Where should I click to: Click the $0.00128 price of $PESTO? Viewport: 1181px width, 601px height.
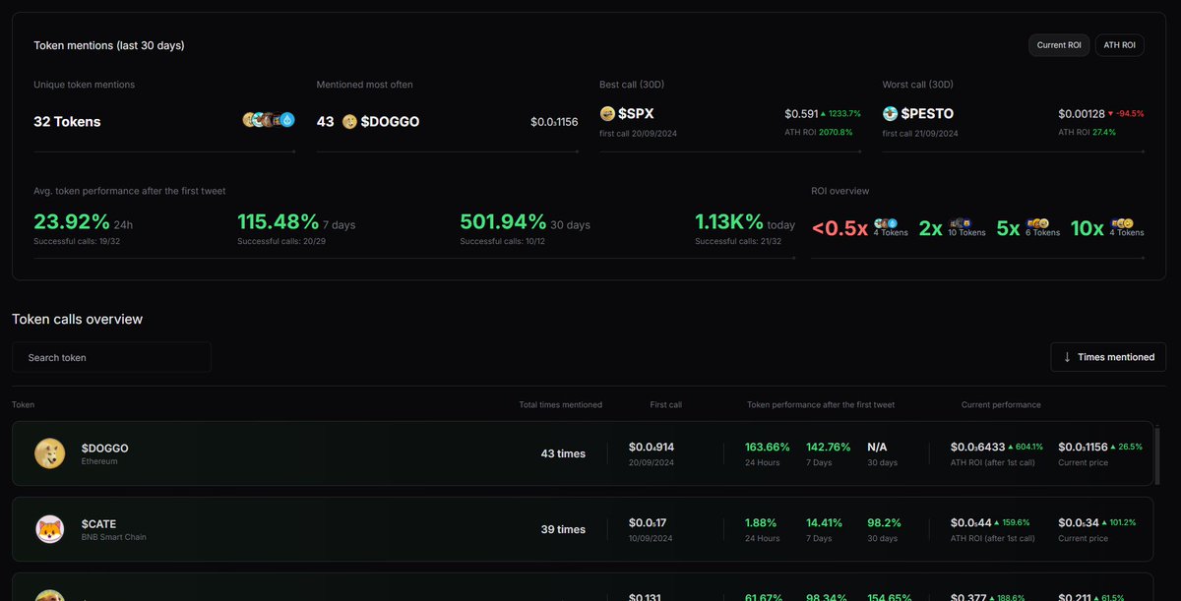tap(1082, 114)
